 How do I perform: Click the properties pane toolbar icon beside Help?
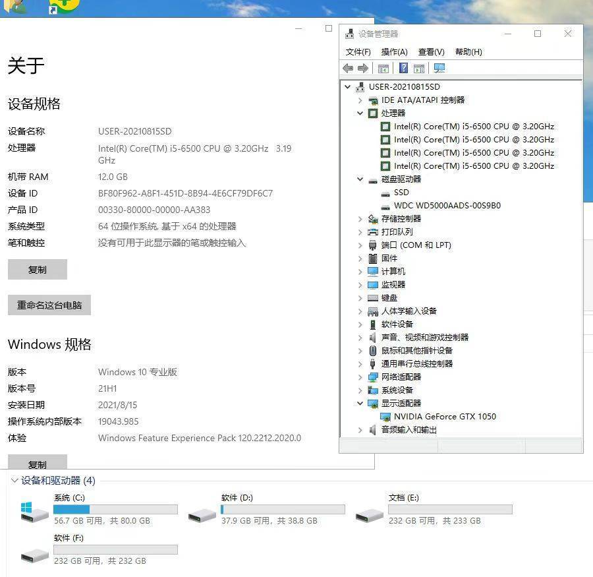419,69
